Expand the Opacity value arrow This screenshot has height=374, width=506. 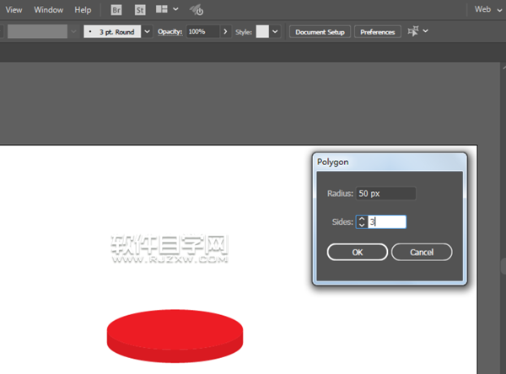click(x=224, y=31)
